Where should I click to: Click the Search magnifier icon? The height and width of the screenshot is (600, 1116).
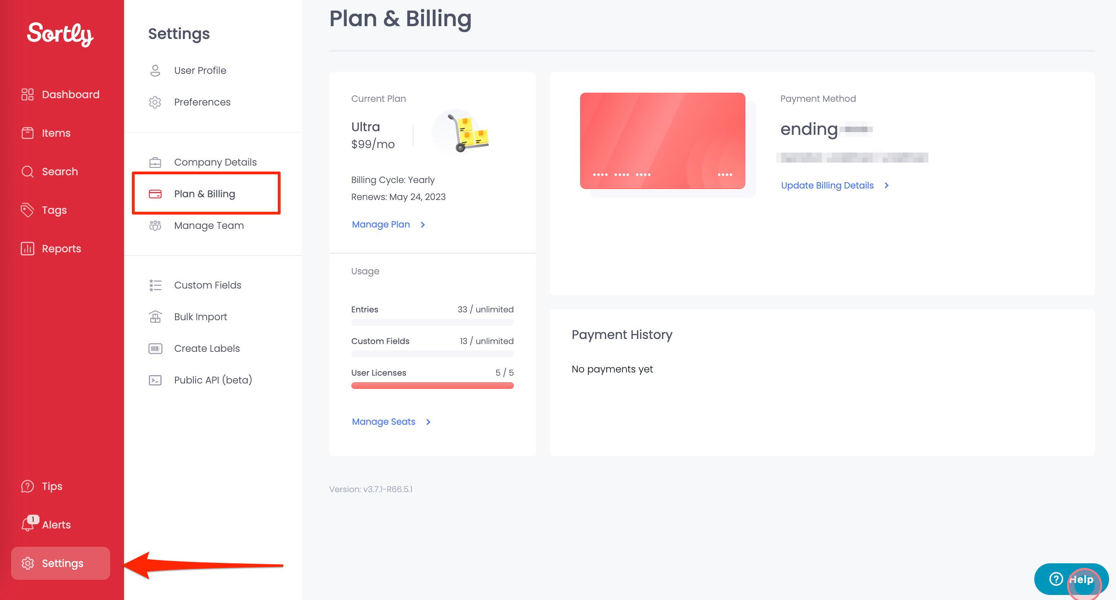28,171
